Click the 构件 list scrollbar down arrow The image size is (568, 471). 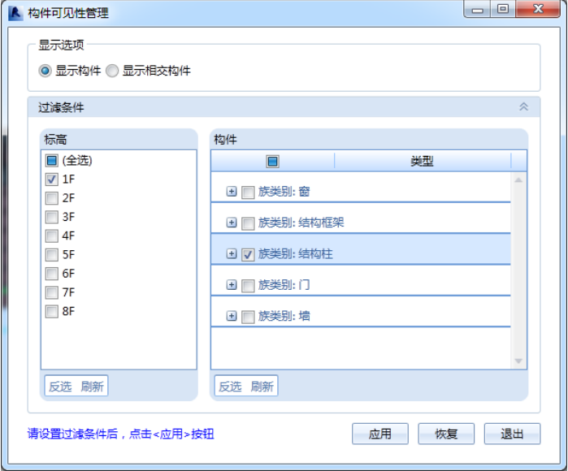(x=518, y=361)
